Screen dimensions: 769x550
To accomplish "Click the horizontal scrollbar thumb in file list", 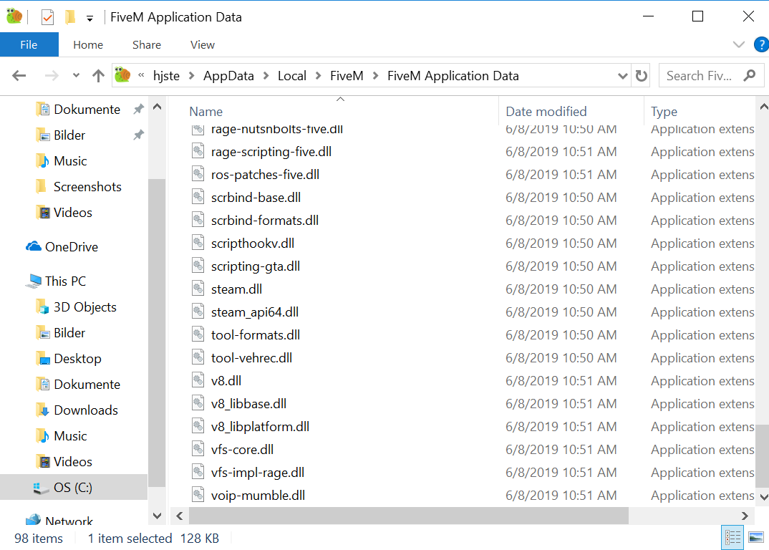I will [x=409, y=516].
